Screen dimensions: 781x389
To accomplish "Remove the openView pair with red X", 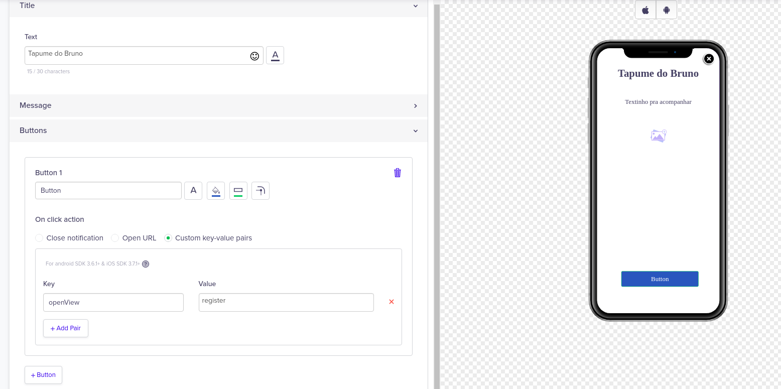I will (391, 302).
